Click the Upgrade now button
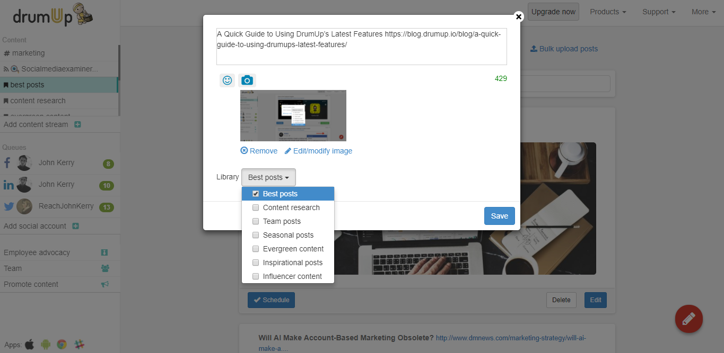 click(x=553, y=12)
